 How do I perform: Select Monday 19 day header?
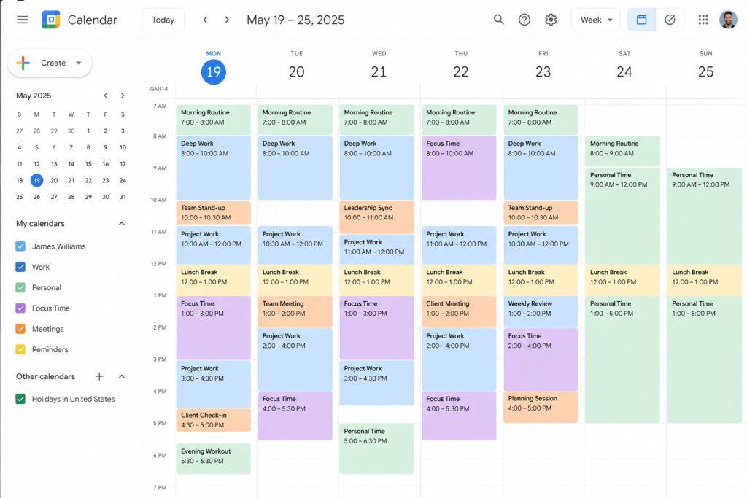[214, 72]
